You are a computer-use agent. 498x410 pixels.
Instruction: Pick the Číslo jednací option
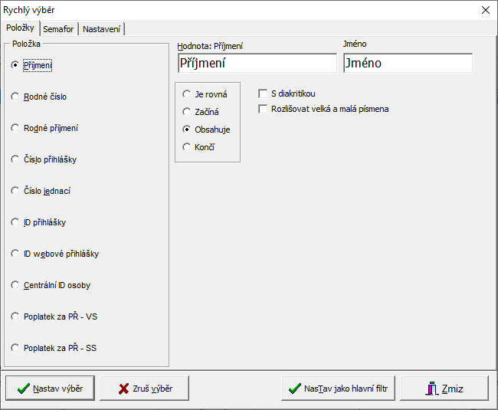coord(15,191)
